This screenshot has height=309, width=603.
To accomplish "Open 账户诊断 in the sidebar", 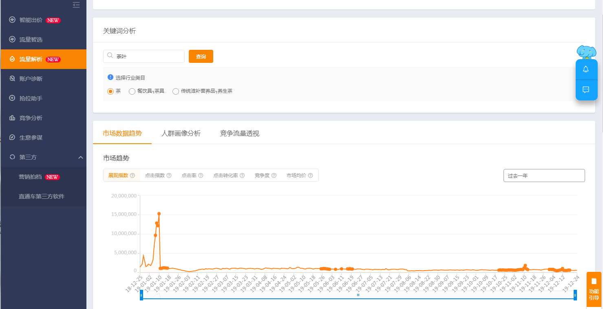I will (x=31, y=79).
